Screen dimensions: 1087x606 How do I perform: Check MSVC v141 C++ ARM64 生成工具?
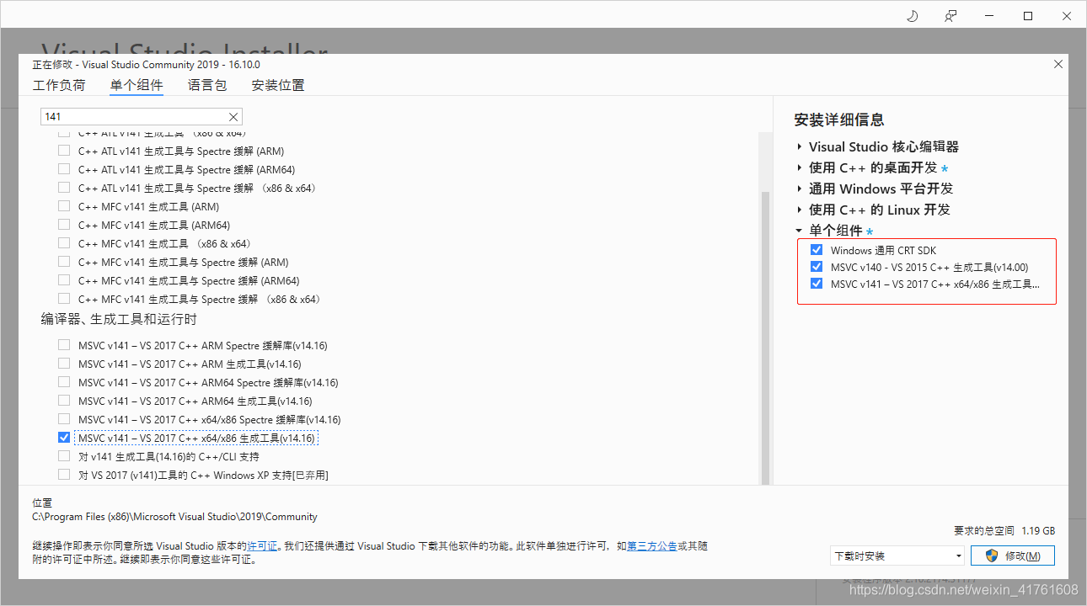click(x=64, y=401)
